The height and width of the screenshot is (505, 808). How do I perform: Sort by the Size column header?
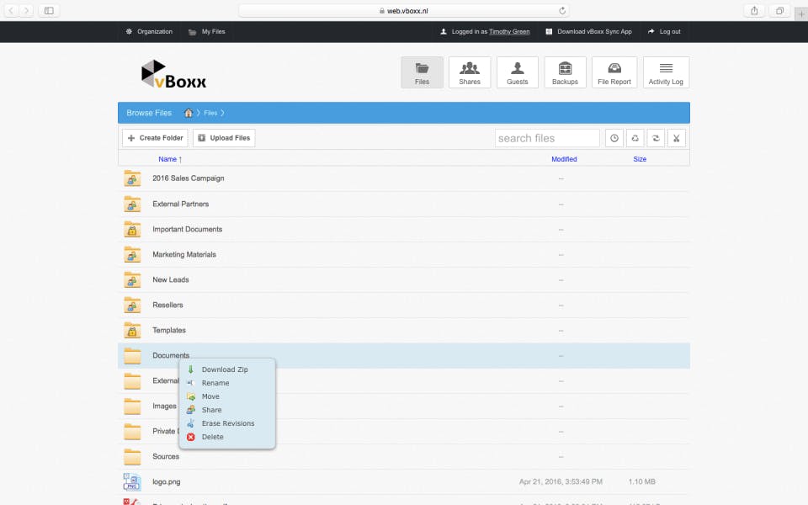(x=640, y=159)
